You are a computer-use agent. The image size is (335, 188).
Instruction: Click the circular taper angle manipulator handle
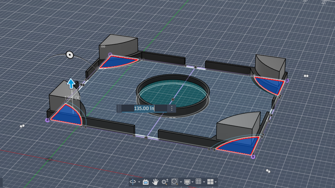(70, 55)
